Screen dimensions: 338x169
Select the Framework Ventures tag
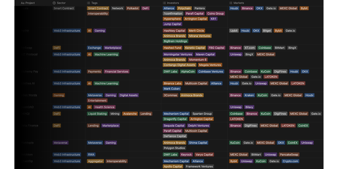point(199,166)
